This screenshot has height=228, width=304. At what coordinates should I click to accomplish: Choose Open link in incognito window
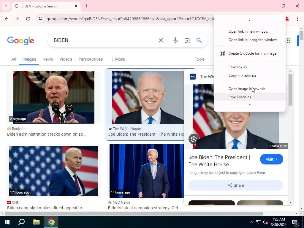(x=249, y=40)
